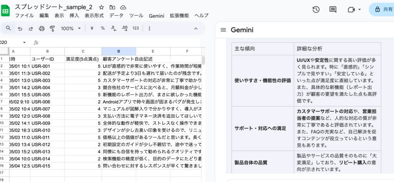Screen dimensions: 394x182
Task: Click the undo arrow
Action: point(20,28)
